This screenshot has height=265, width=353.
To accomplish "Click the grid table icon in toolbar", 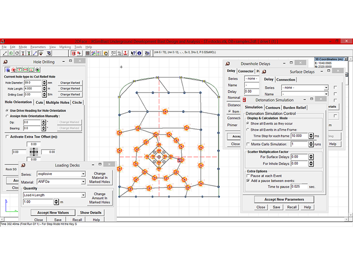I will click(87, 53).
